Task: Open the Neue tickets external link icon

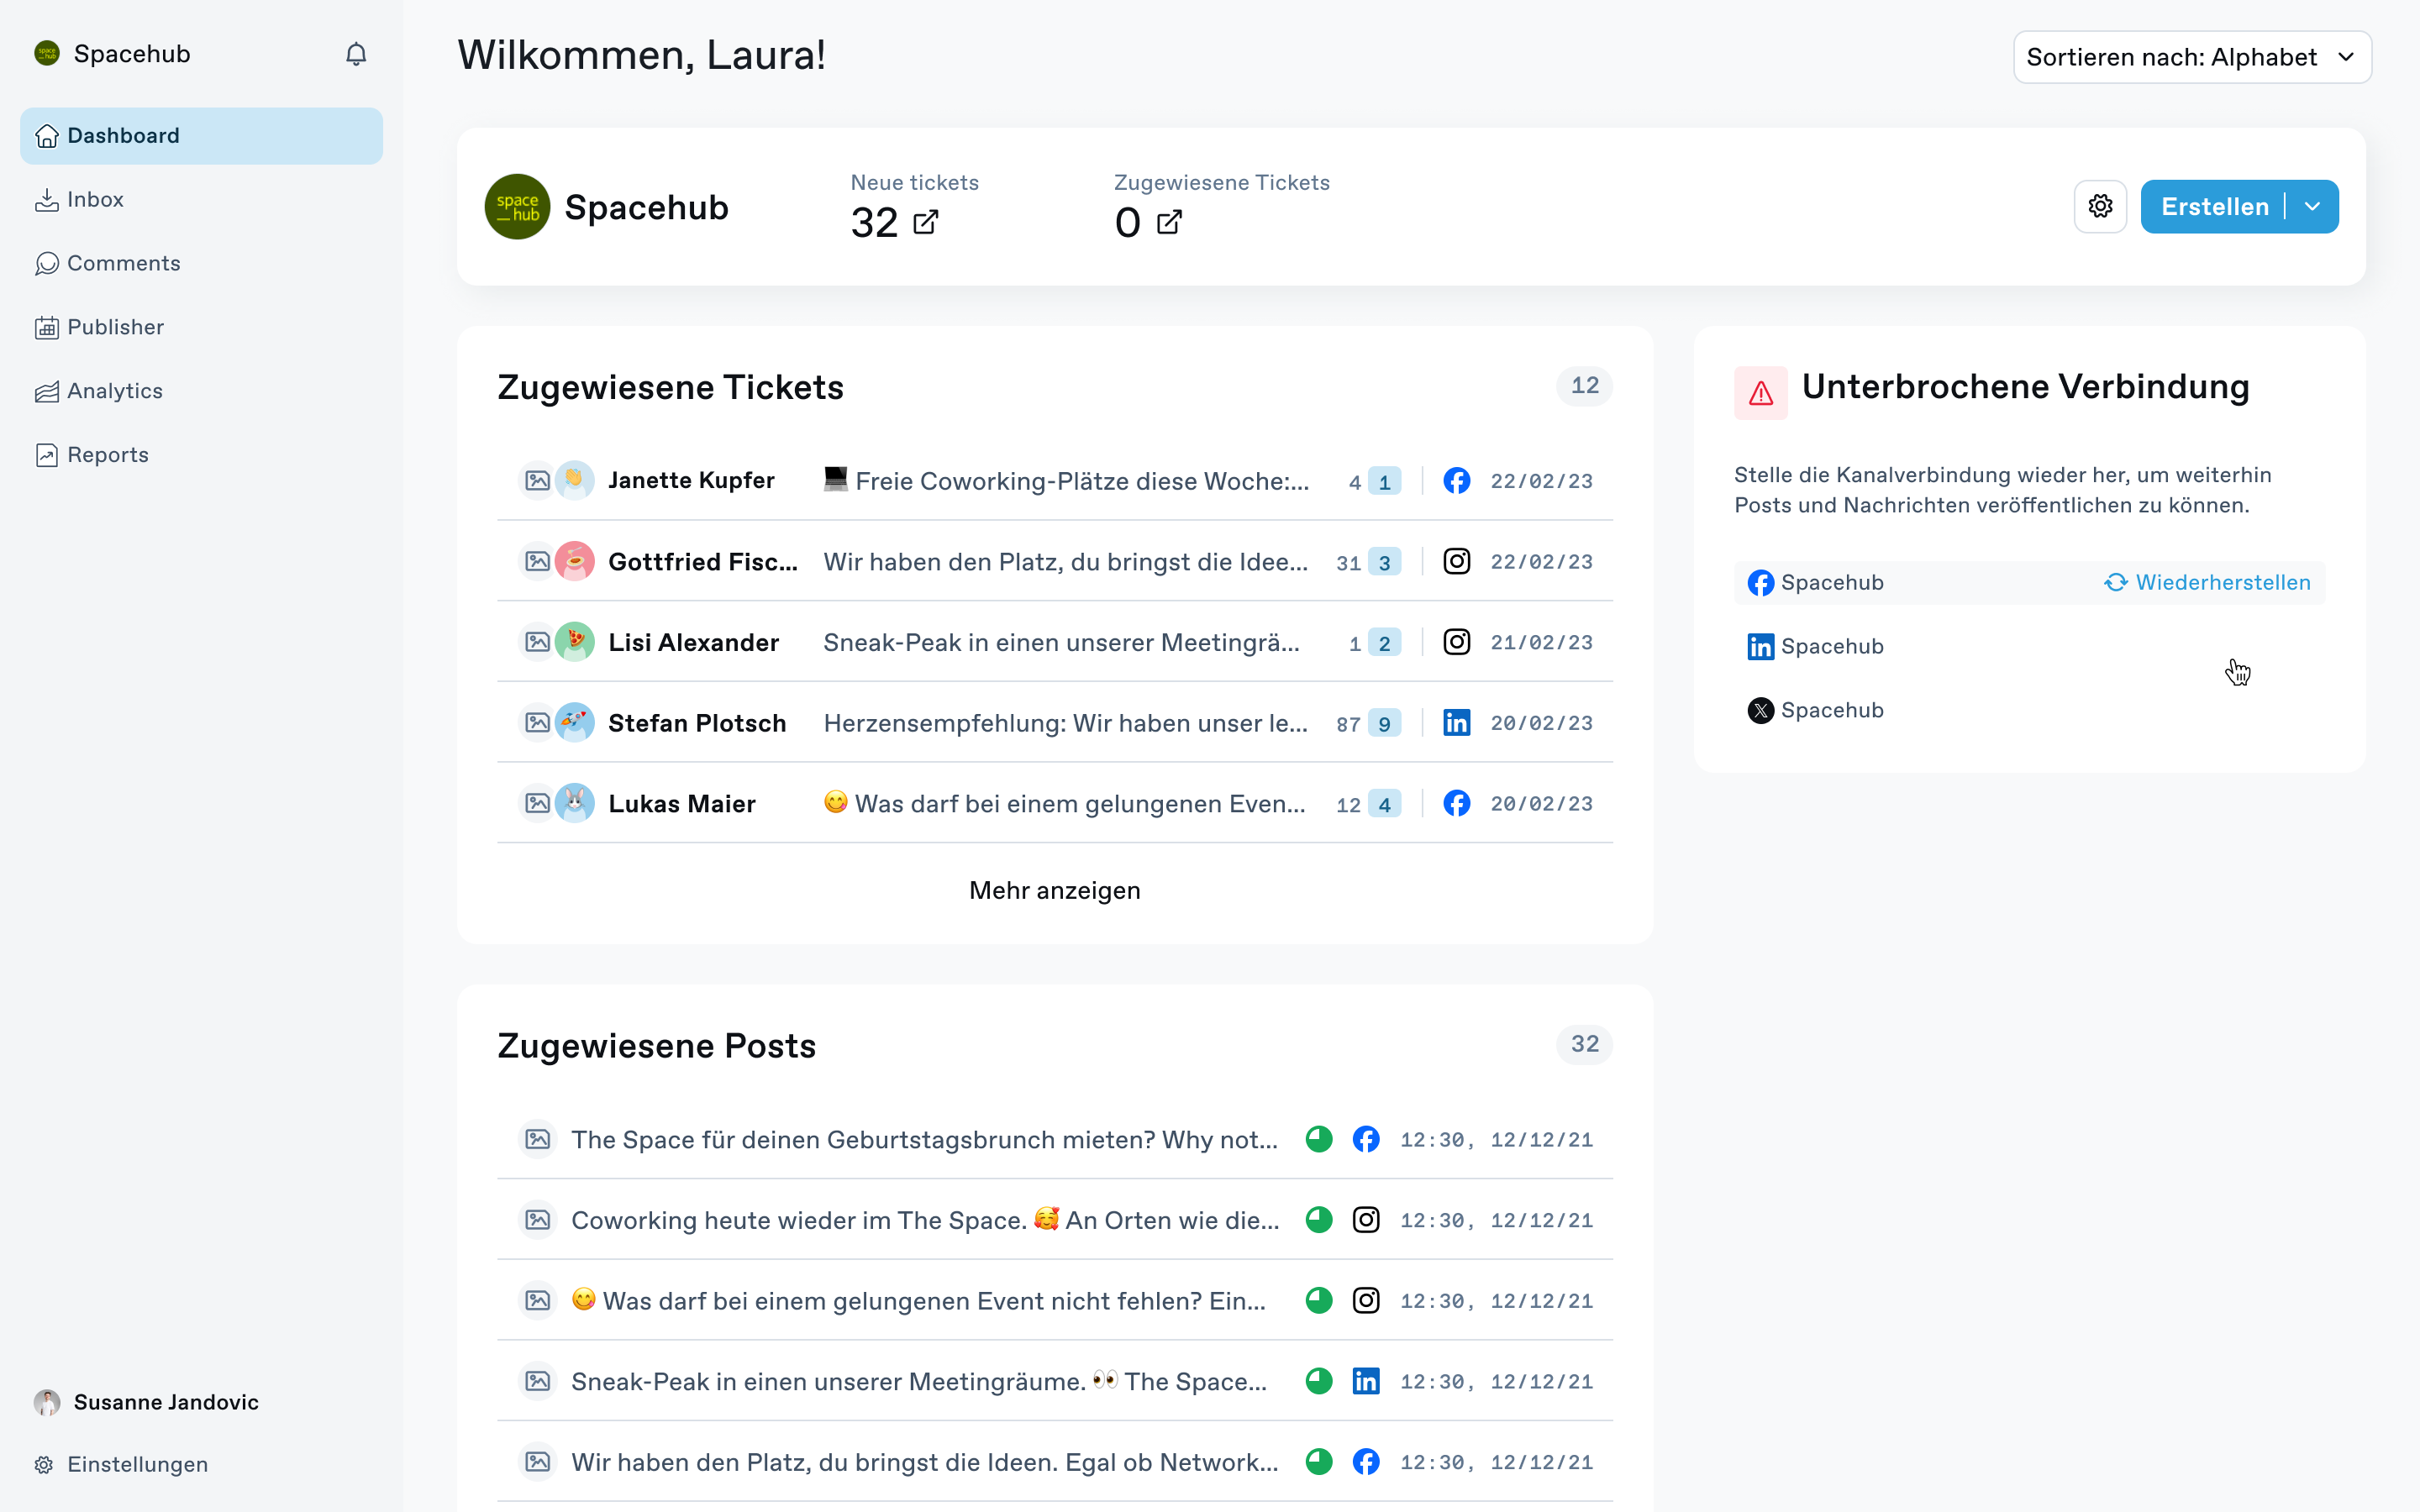Action: (926, 222)
